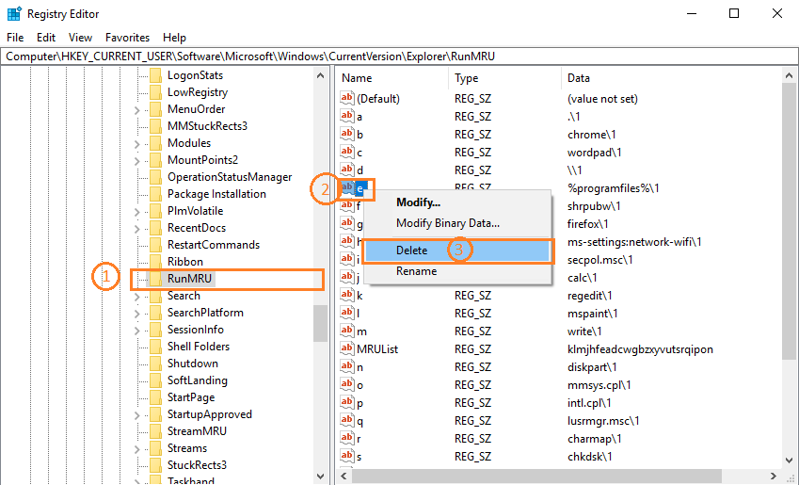799x485 pixels.
Task: Expand the StartupApproved key
Action: tap(137, 414)
